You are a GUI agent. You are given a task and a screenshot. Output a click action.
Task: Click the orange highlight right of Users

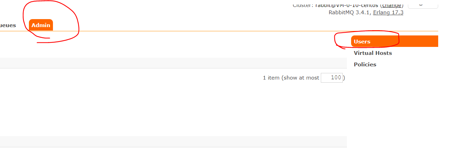coord(418,41)
